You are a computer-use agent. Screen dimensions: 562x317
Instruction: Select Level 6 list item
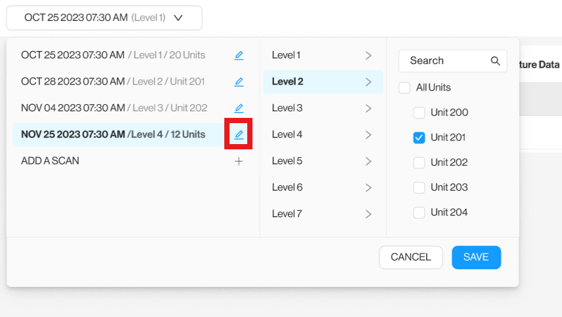288,187
